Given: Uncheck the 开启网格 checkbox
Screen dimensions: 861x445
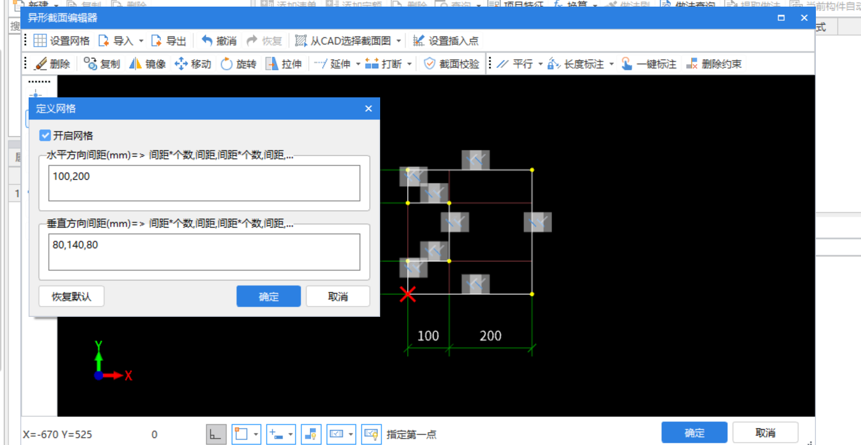Looking at the screenshot, I should coord(45,135).
